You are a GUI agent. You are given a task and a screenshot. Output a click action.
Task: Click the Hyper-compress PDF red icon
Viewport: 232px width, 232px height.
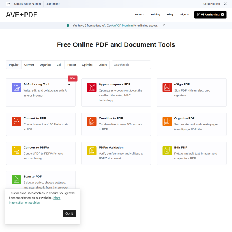click(92, 87)
